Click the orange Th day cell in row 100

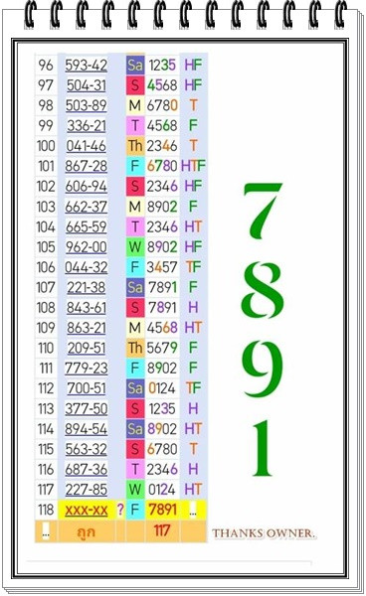coord(135,146)
